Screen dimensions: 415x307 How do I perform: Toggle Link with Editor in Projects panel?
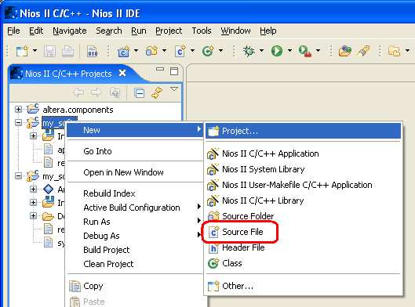click(x=157, y=92)
